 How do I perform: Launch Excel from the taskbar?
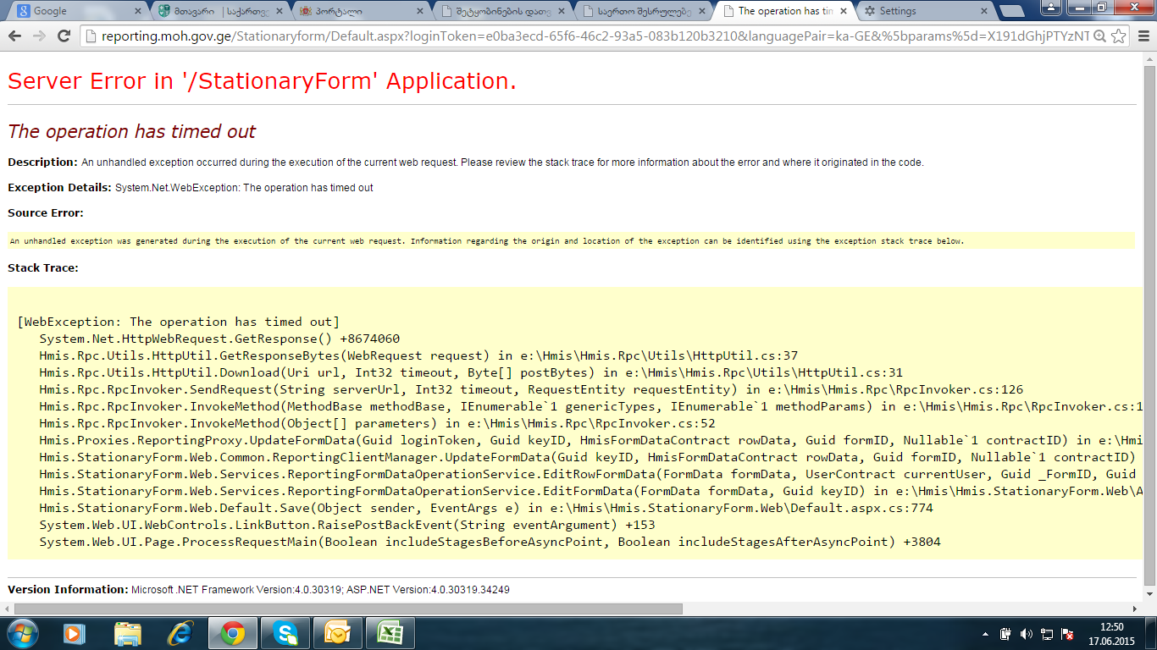click(x=390, y=632)
